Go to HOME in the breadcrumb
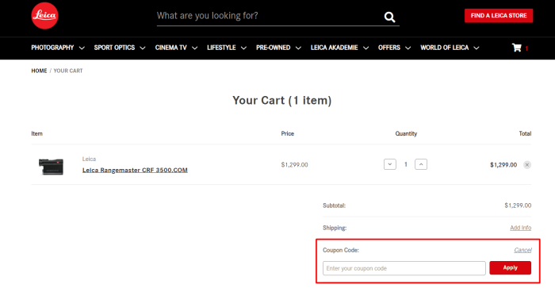555x288 pixels. pyautogui.click(x=39, y=71)
